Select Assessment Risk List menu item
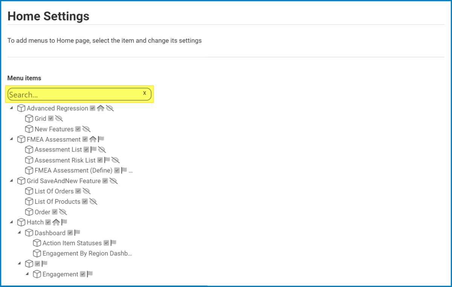Image resolution: width=452 pixels, height=287 pixels. click(x=65, y=160)
